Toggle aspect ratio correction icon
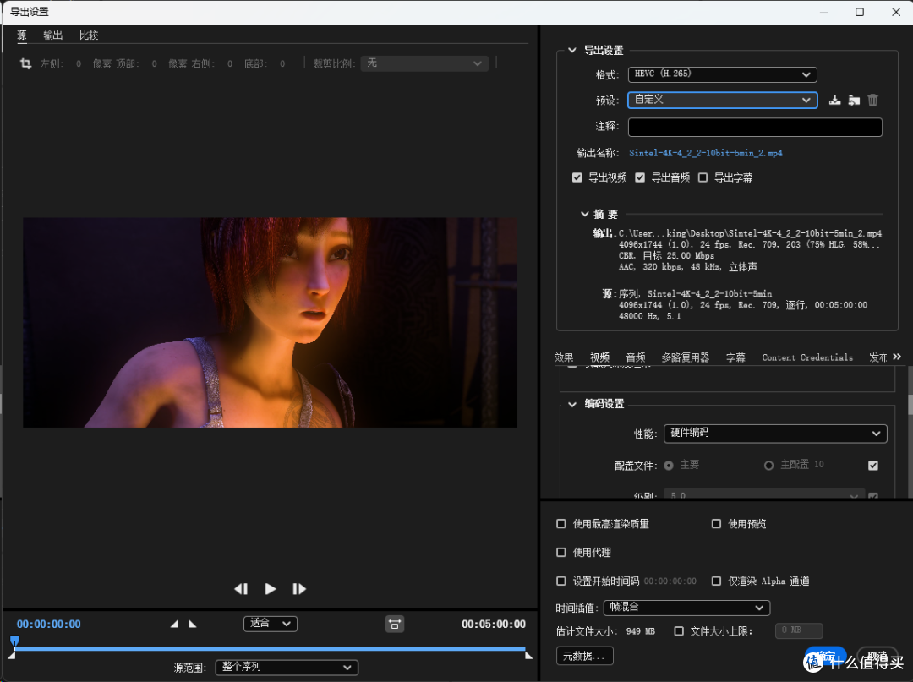 coord(395,624)
